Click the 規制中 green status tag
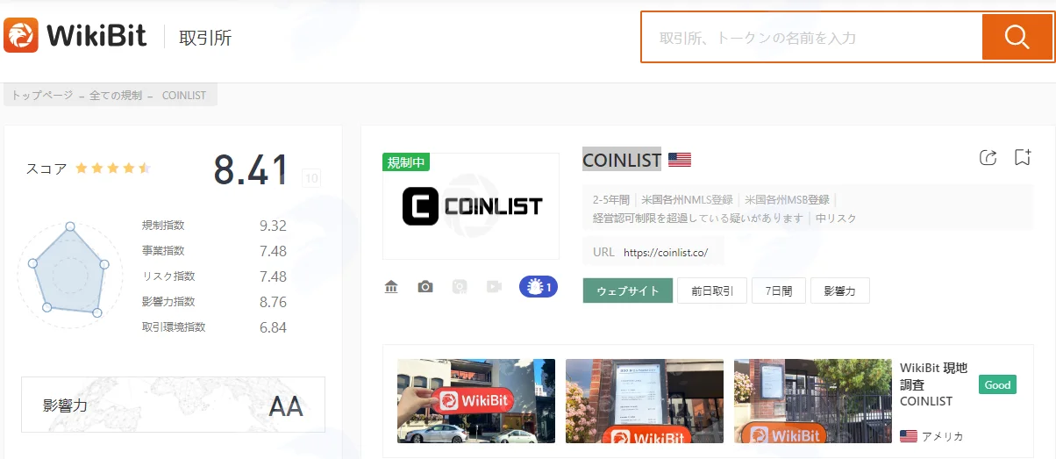This screenshot has height=459, width=1056. tap(406, 162)
